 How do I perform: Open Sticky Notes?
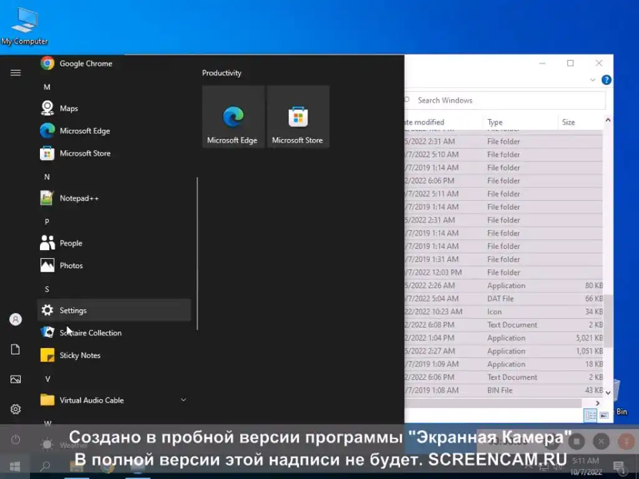[114, 355]
